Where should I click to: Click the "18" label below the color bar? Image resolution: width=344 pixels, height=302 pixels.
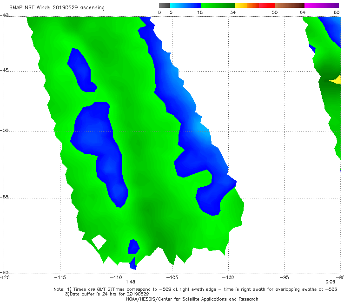coord(200,13)
